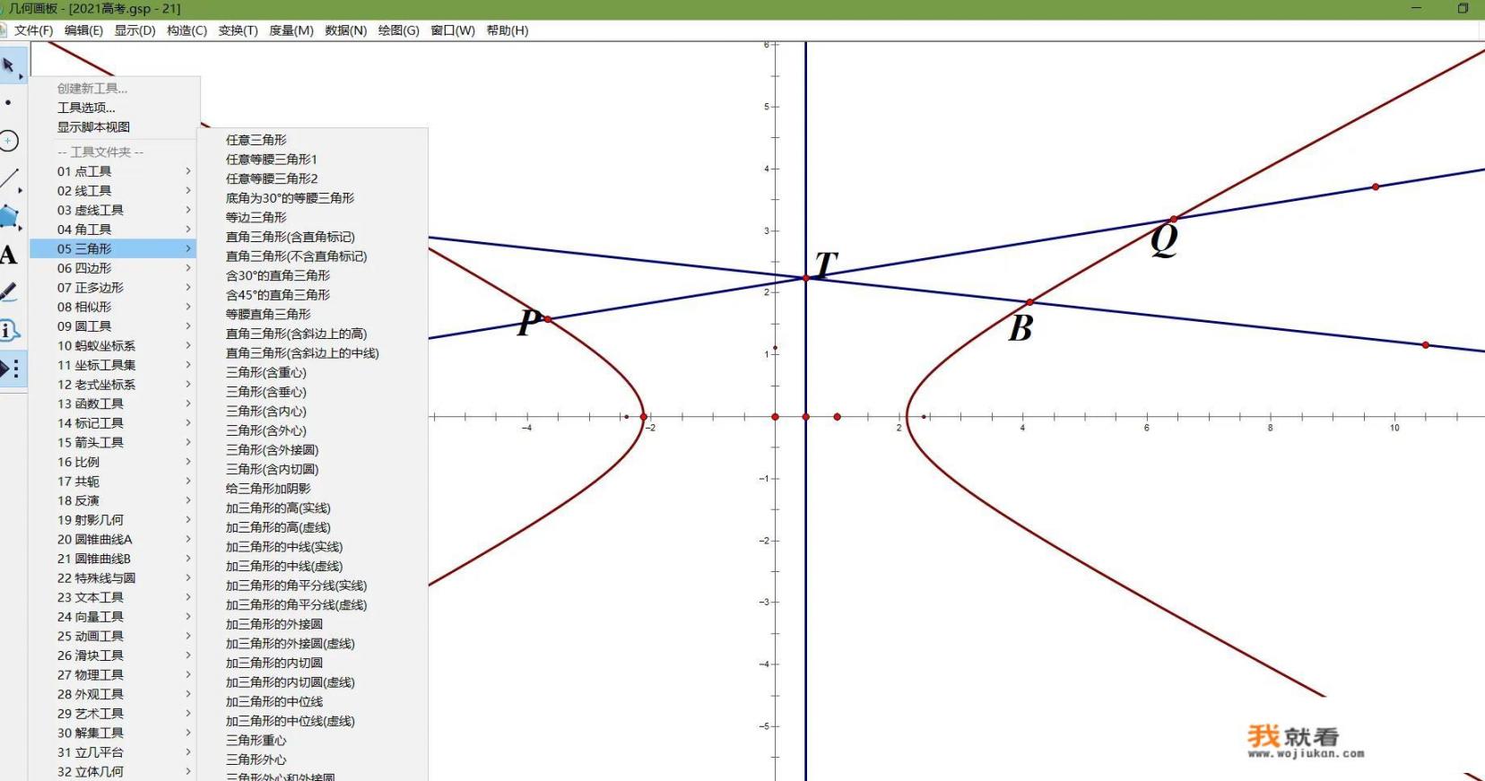Pick the 含30°的直角三角形 tool
Viewport: 1485px width, 781px height.
pos(278,275)
